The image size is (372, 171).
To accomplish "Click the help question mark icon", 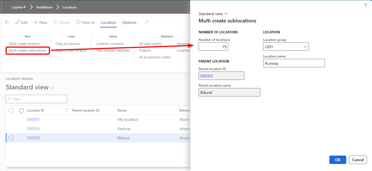I will click(x=365, y=6).
